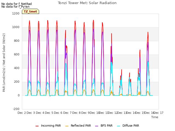Click the Dec 7 x-axis tick label
The width and height of the screenshot is (175, 131).
[x=67, y=113]
